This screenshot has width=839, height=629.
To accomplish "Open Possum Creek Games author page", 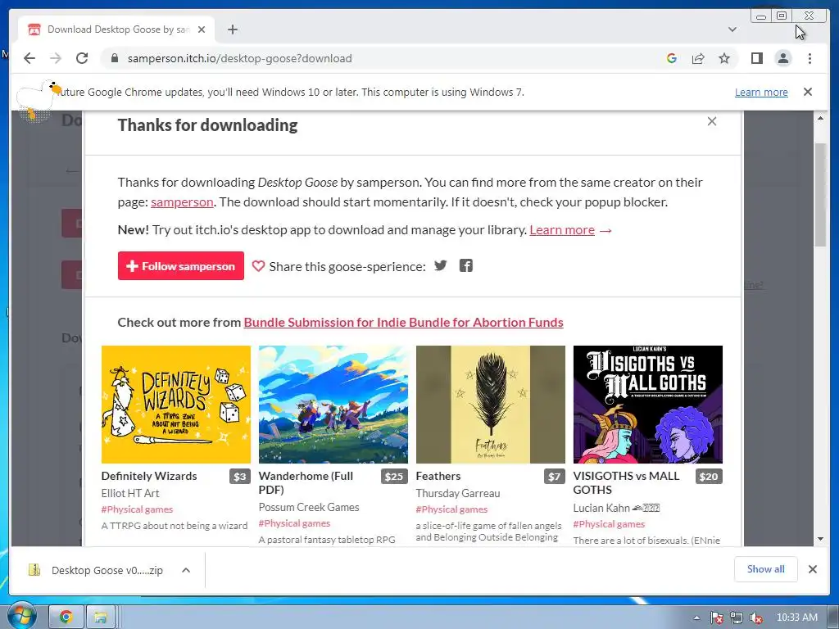I will point(309,507).
